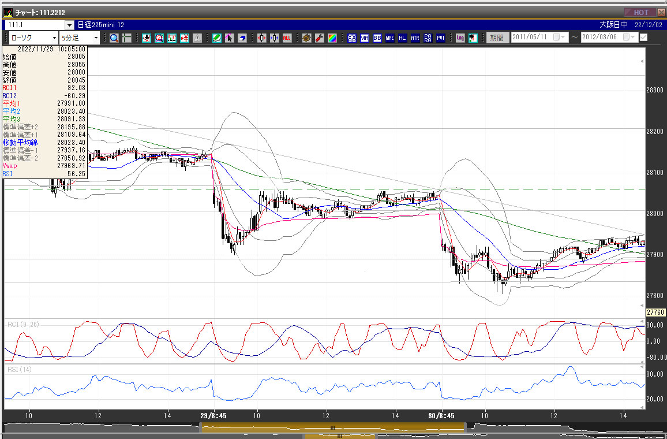Toggle the HL high-low indicator
This screenshot has width=667, height=439.
tap(402, 38)
